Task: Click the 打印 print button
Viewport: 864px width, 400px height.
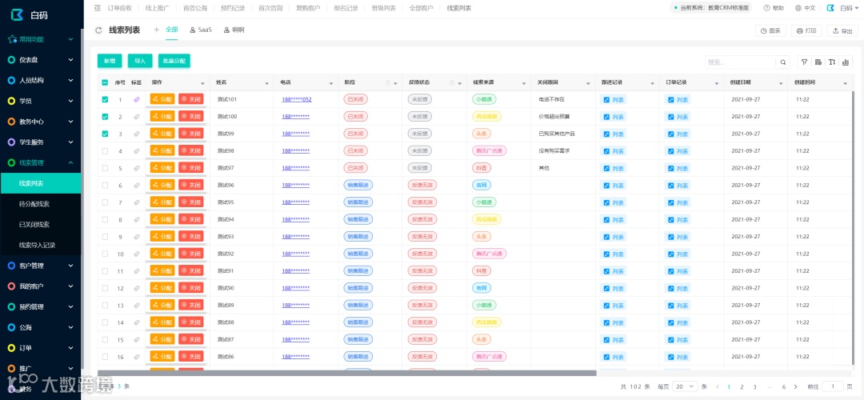Action: tap(806, 31)
